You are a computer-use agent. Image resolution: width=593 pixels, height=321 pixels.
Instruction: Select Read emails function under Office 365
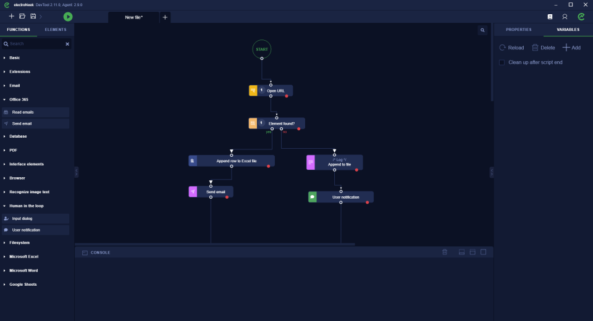(x=36, y=112)
